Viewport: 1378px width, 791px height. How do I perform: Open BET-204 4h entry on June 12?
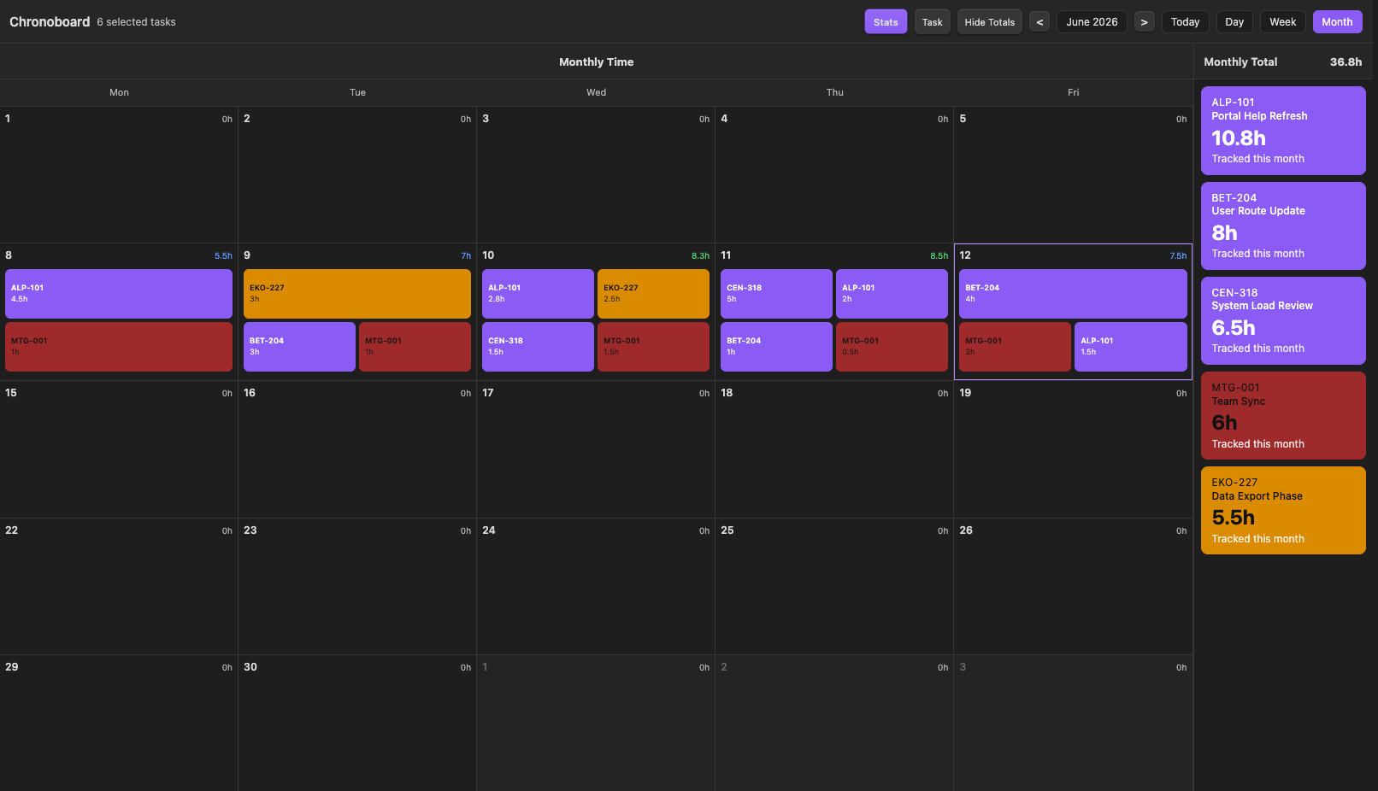click(x=1073, y=294)
